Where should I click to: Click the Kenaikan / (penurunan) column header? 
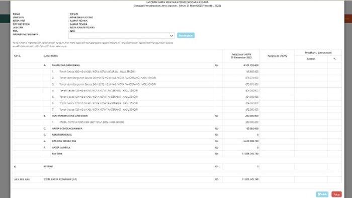point(318,53)
